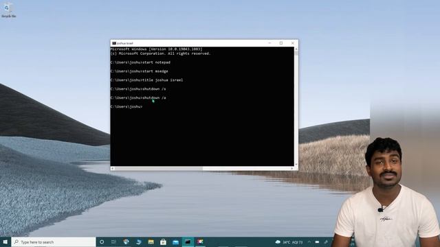Open Microsoft Store from the taskbar
440x247 pixels.
coord(163,242)
